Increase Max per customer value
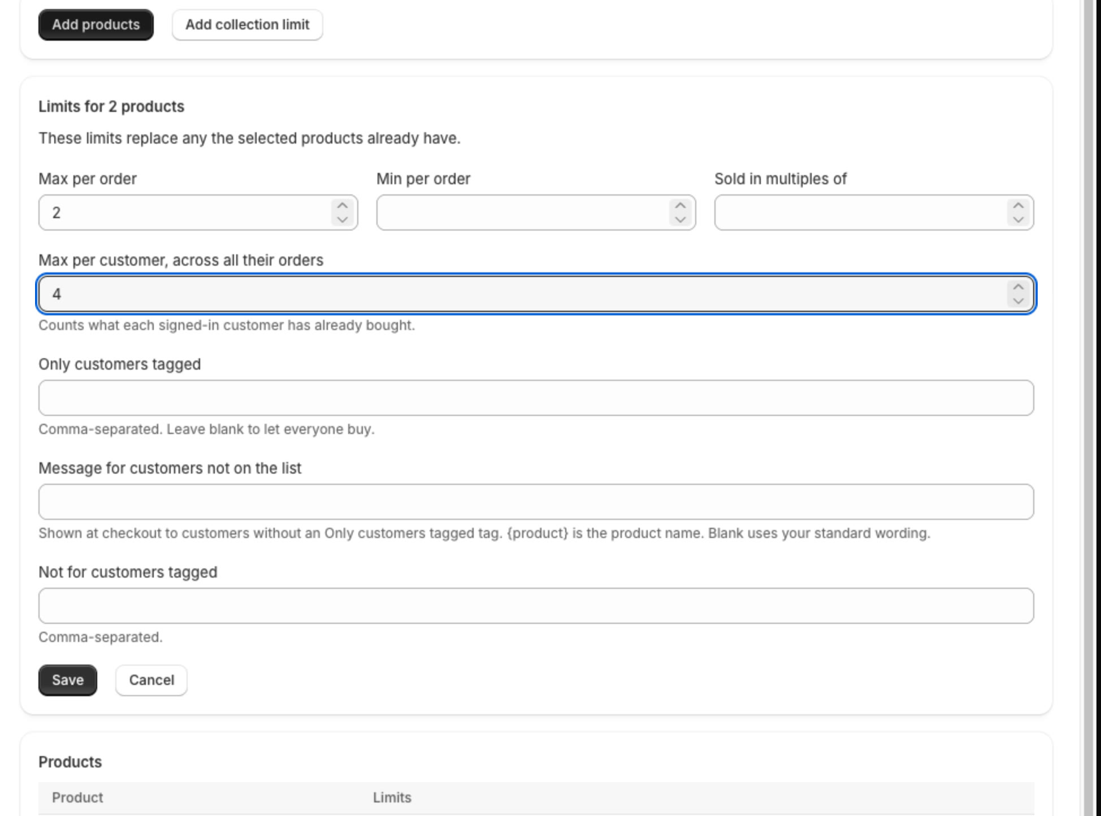The height and width of the screenshot is (816, 1101). [x=1018, y=287]
